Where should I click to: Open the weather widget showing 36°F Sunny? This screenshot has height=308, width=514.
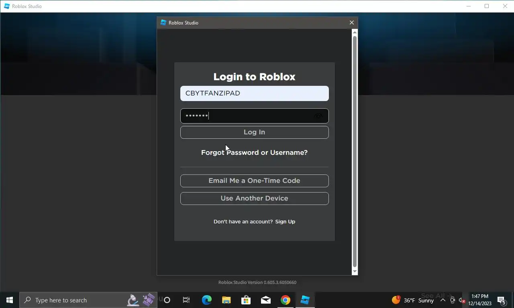413,300
